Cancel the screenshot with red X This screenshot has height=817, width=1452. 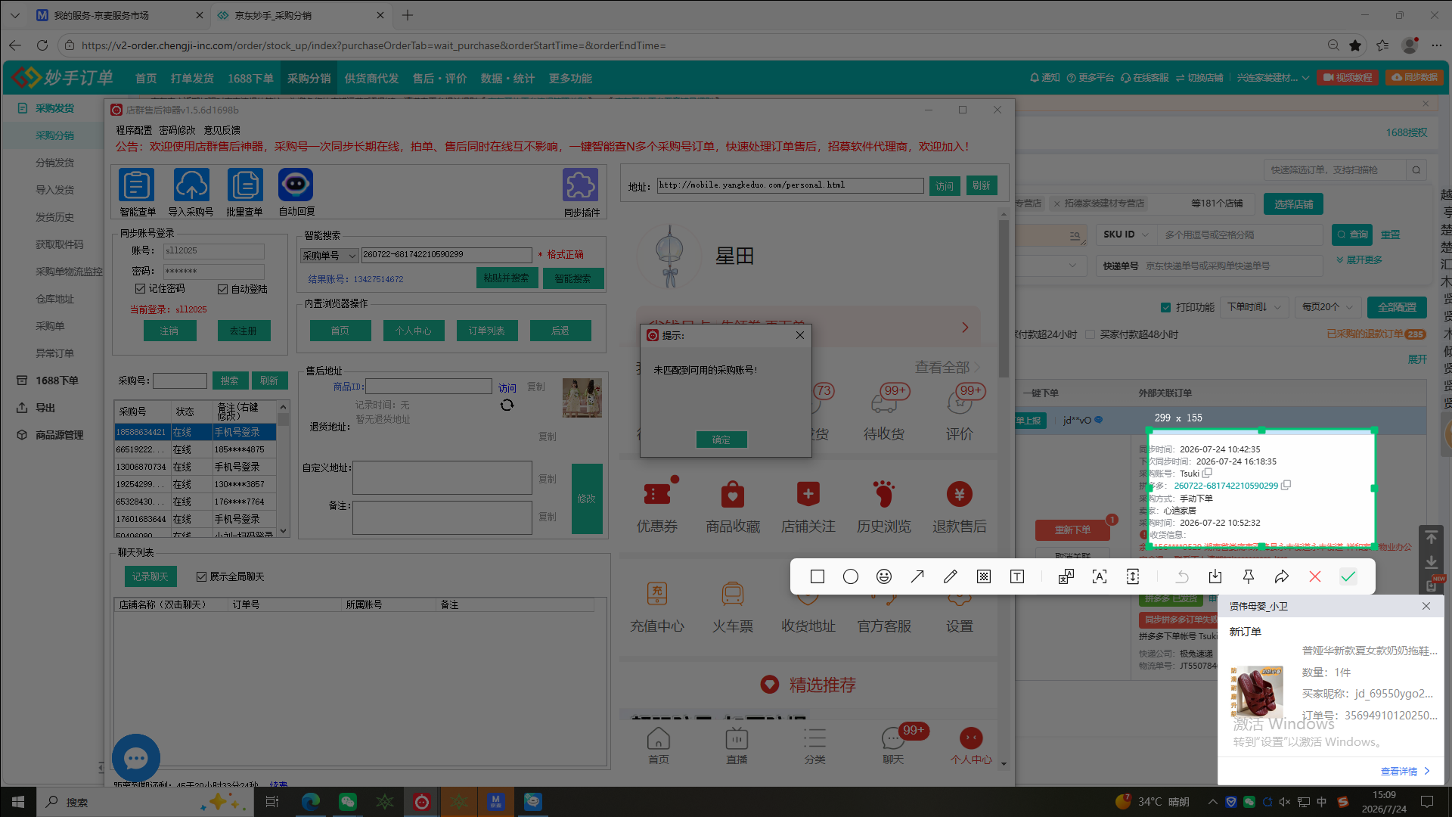pos(1315,577)
